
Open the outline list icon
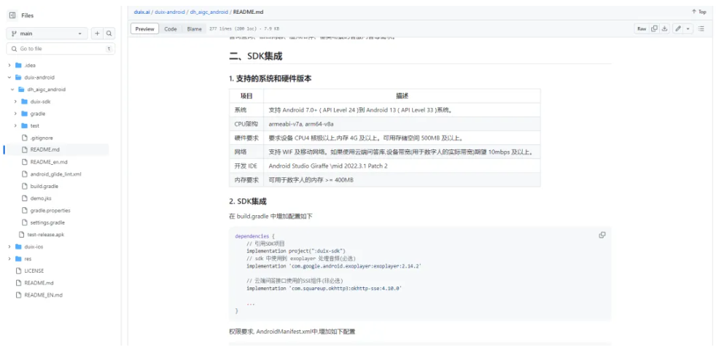point(701,28)
